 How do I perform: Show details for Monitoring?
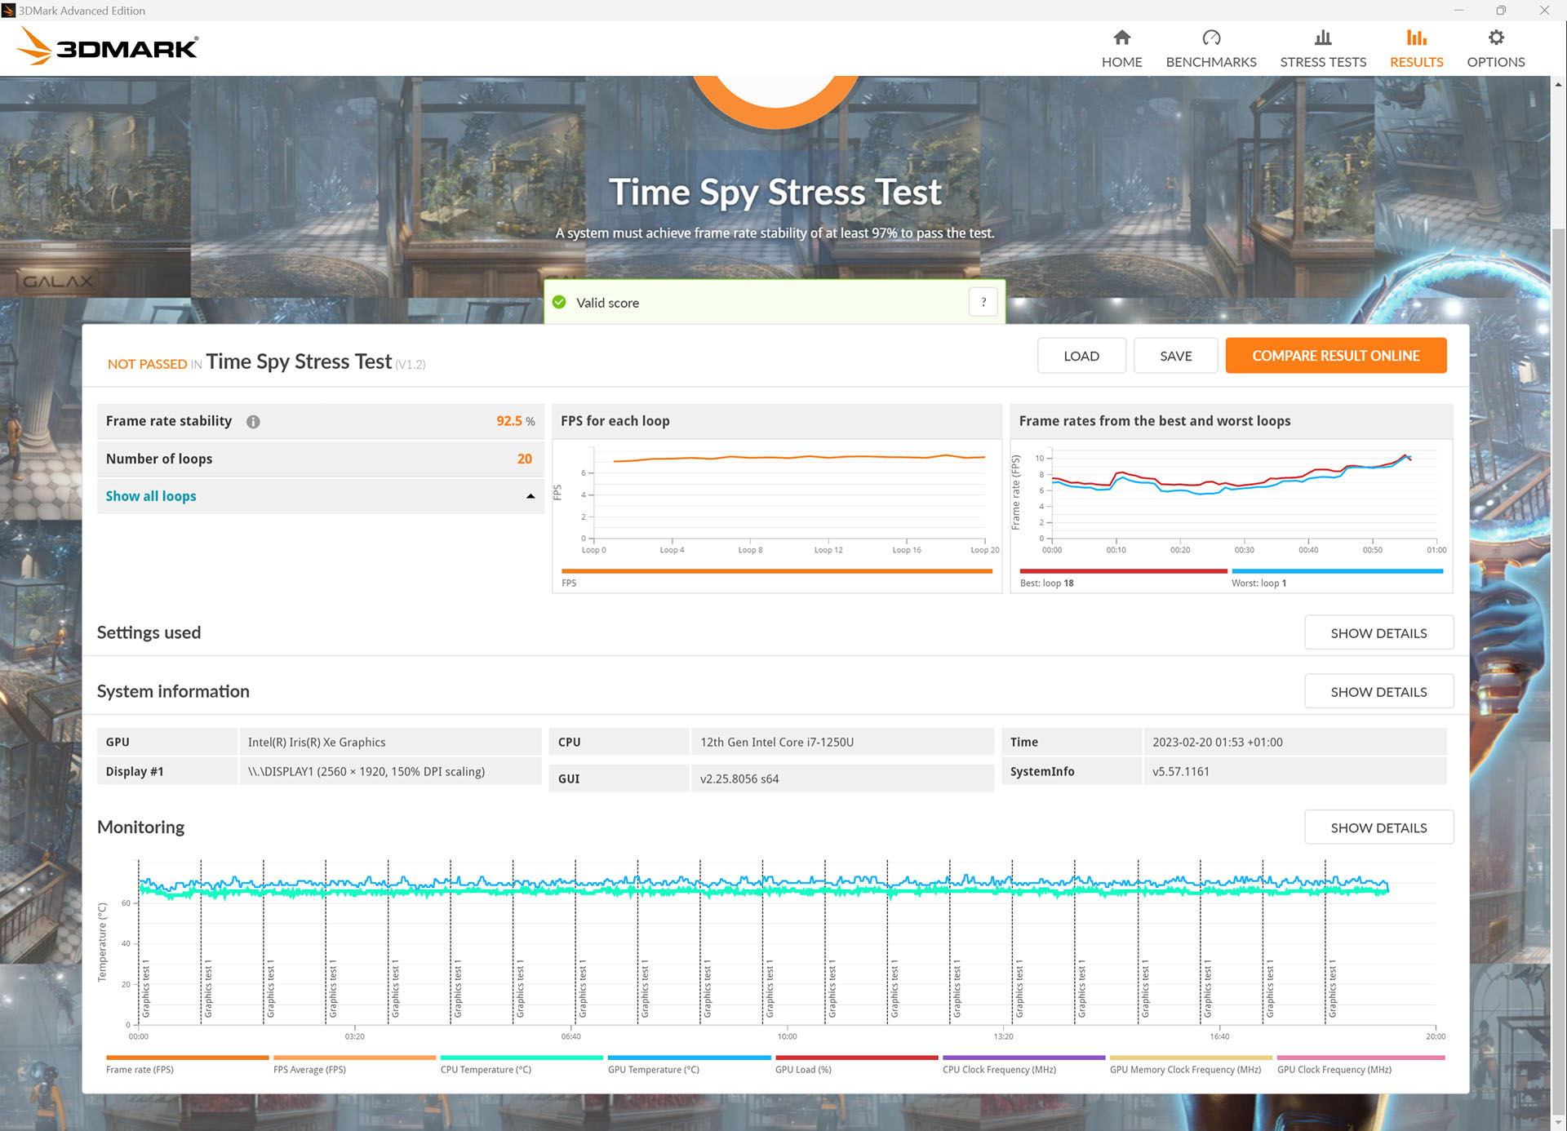tap(1378, 827)
